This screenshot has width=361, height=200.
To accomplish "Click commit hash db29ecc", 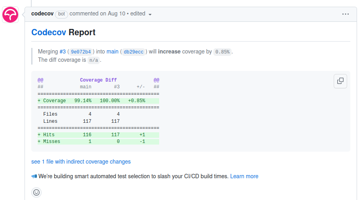I will point(133,52).
